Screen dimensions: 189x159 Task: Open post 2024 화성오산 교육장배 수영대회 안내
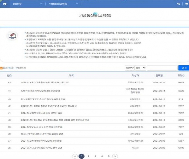coord(45,82)
